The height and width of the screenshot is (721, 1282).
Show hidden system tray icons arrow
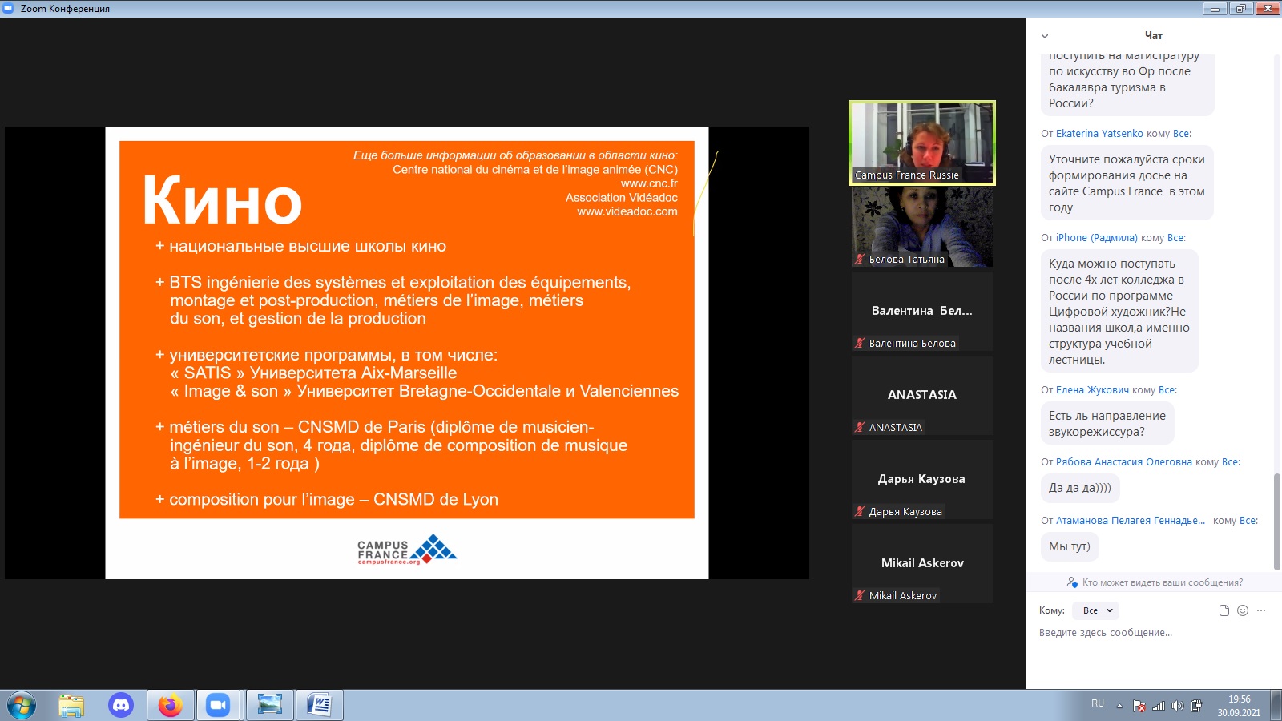point(1120,706)
